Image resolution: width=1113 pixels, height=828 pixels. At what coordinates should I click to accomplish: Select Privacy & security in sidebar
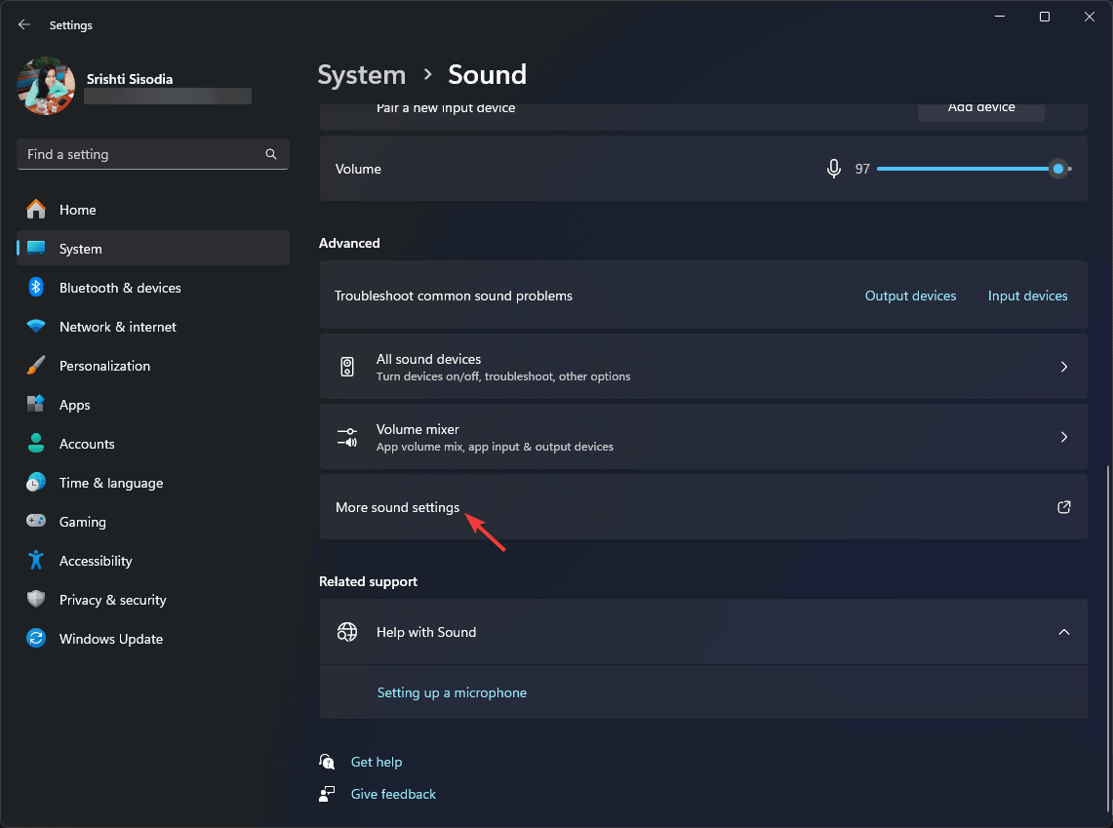click(112, 600)
